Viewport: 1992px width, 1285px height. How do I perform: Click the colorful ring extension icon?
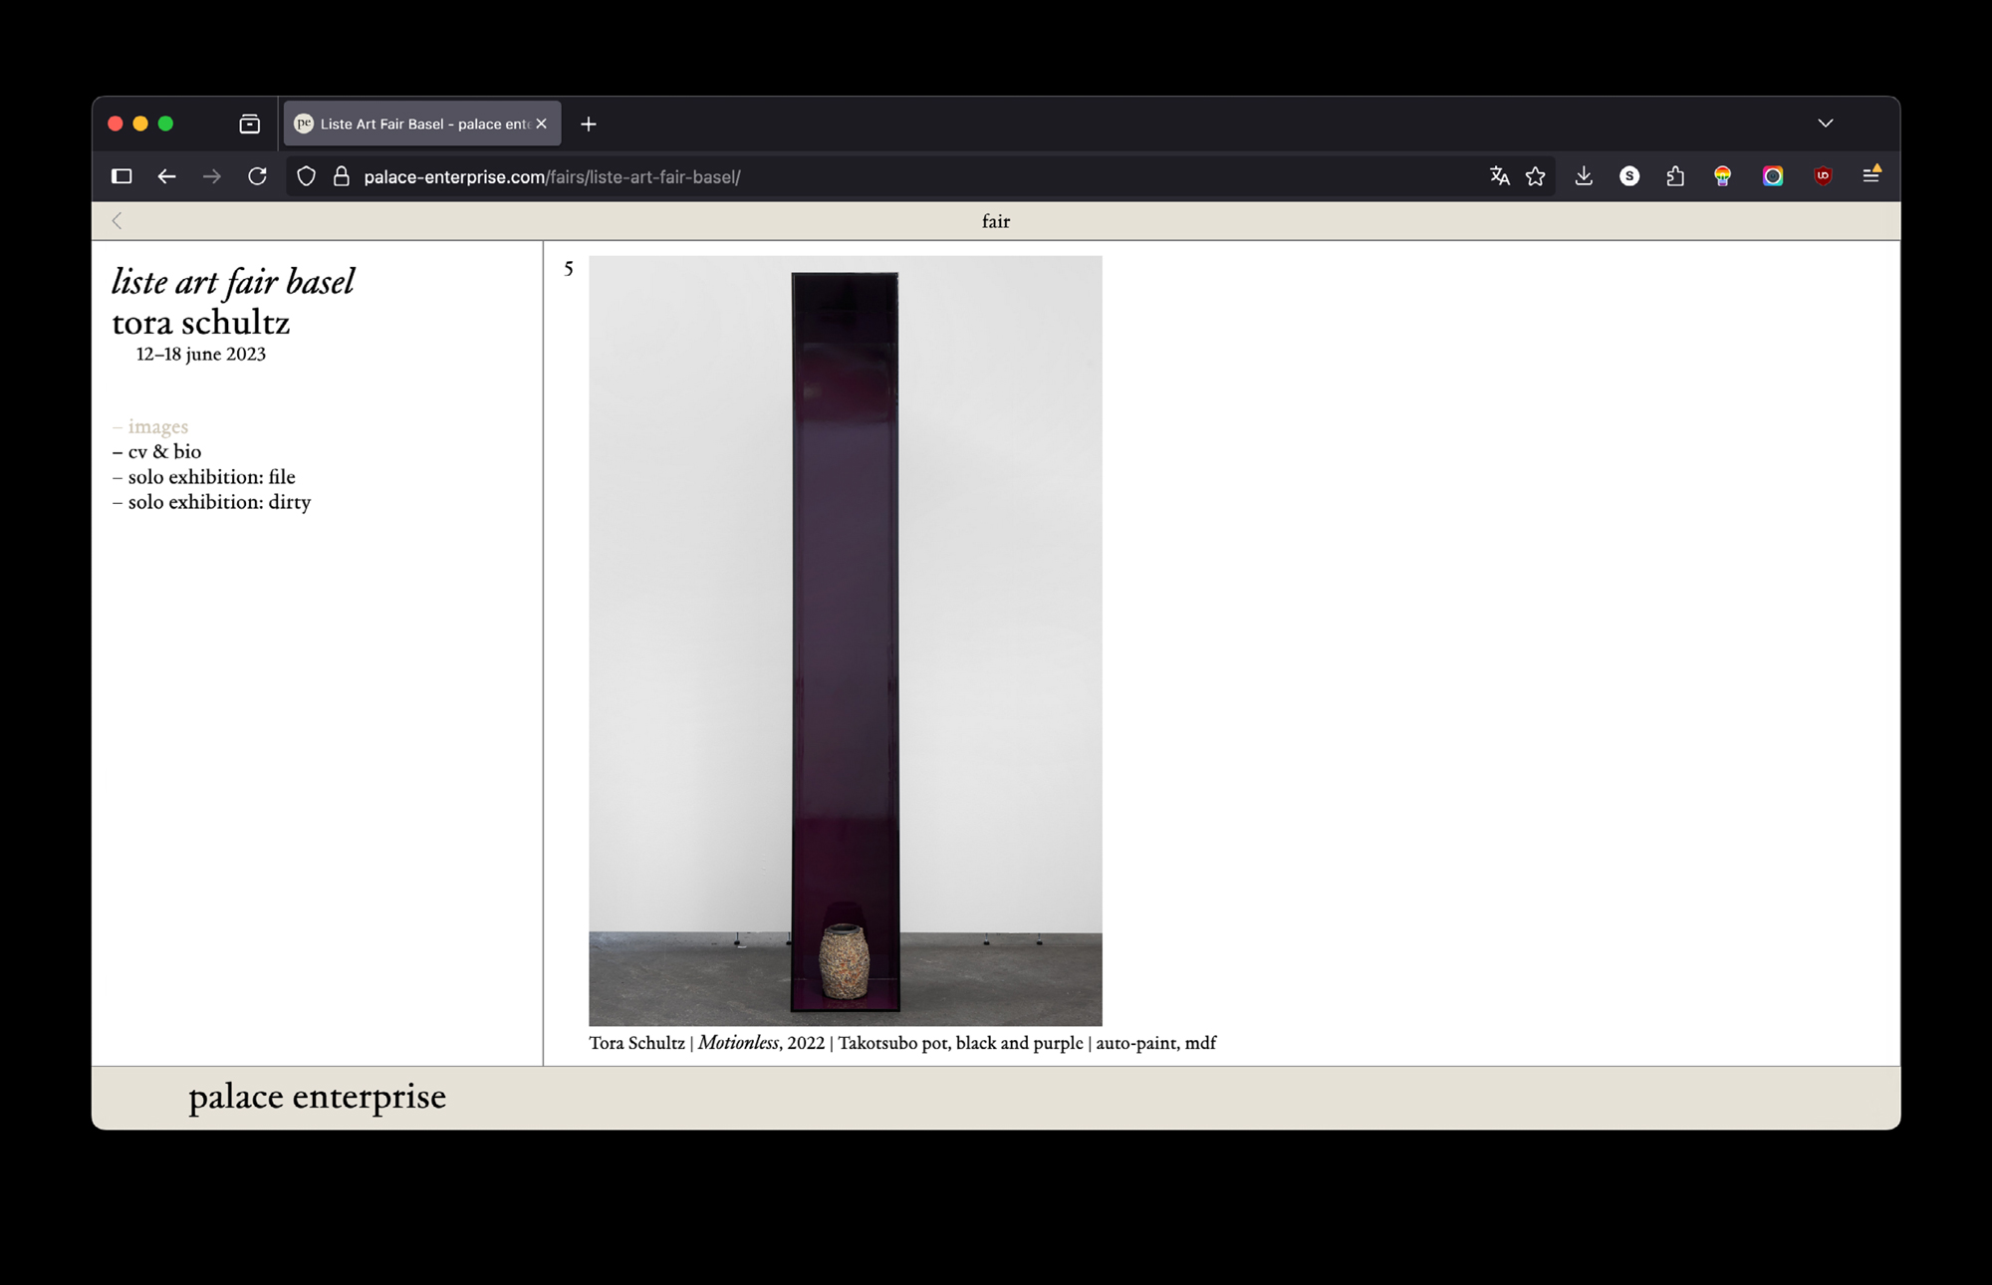tap(1773, 176)
